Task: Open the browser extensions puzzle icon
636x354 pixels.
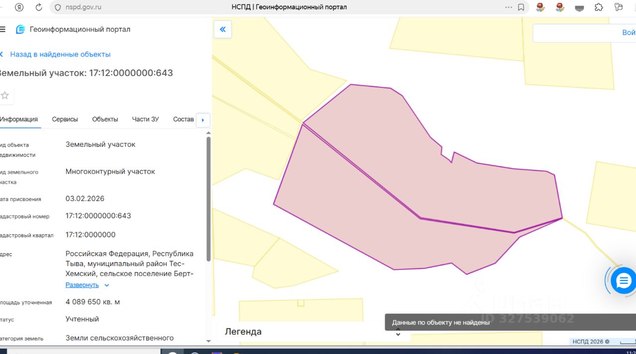Action: [x=599, y=7]
